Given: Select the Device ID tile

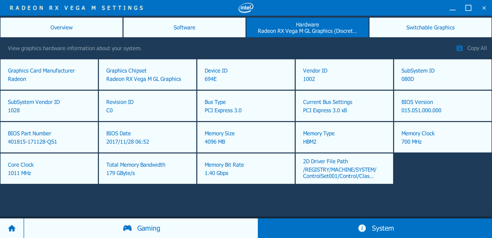Looking at the screenshot, I should click(x=246, y=75).
